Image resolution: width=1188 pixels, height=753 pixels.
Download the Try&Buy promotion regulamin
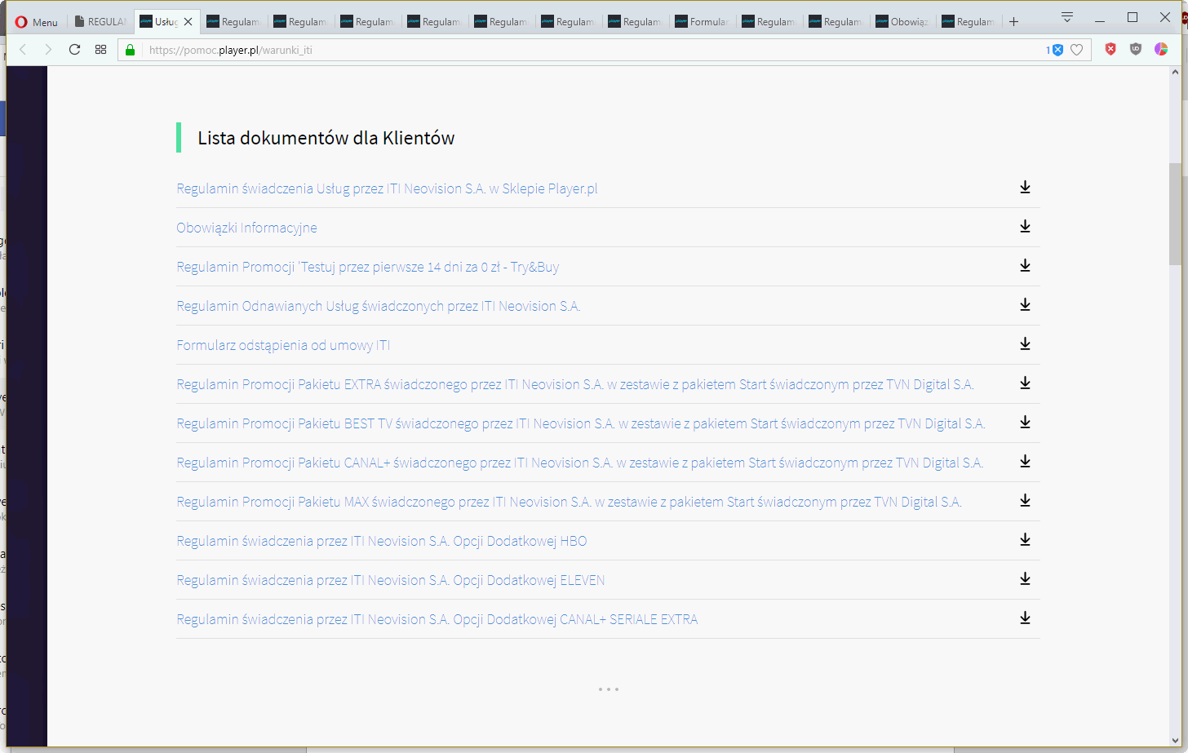coord(1025,266)
